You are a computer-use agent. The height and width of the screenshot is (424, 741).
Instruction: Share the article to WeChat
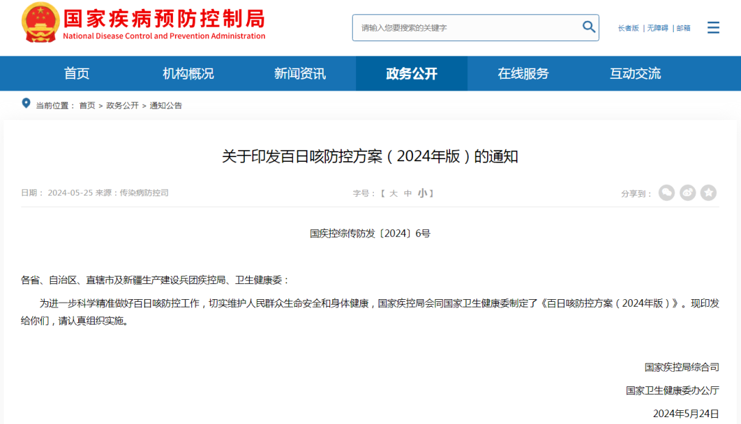(666, 193)
